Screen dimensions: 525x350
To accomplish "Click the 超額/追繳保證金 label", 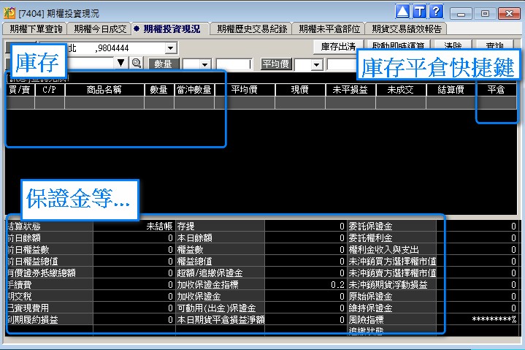I will (210, 273).
